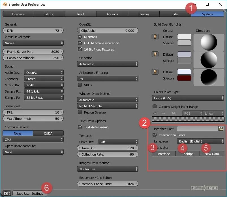The image size is (227, 197).
Task: Enable the VBOs checkbox
Action: click(80, 85)
